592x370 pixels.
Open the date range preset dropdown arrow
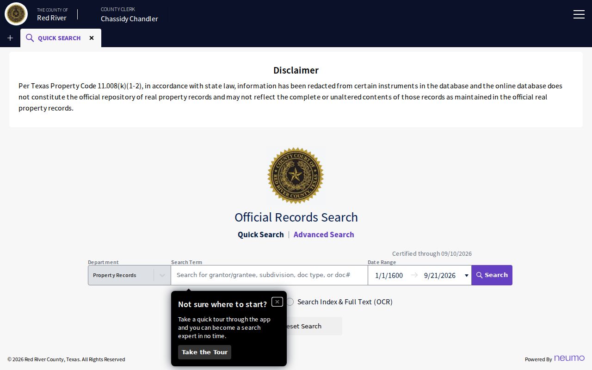point(466,276)
